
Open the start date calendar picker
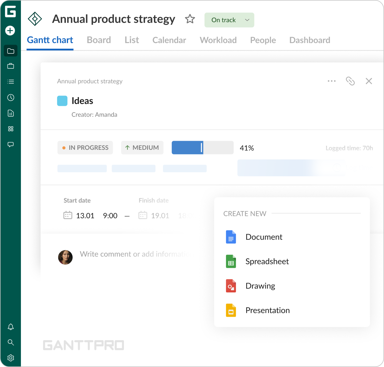click(68, 216)
